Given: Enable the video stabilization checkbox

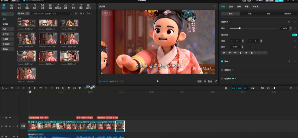Looking at the screenshot, I should pos(222,70).
